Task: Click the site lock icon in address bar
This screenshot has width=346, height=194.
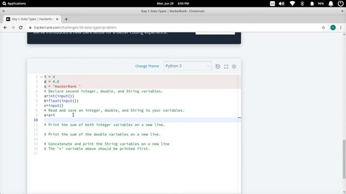Action: (30, 27)
